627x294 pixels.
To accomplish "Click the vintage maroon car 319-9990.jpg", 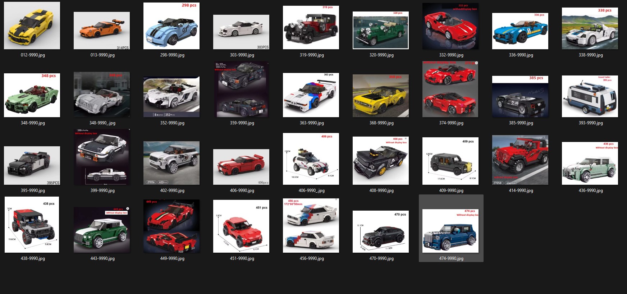I will point(311,27).
